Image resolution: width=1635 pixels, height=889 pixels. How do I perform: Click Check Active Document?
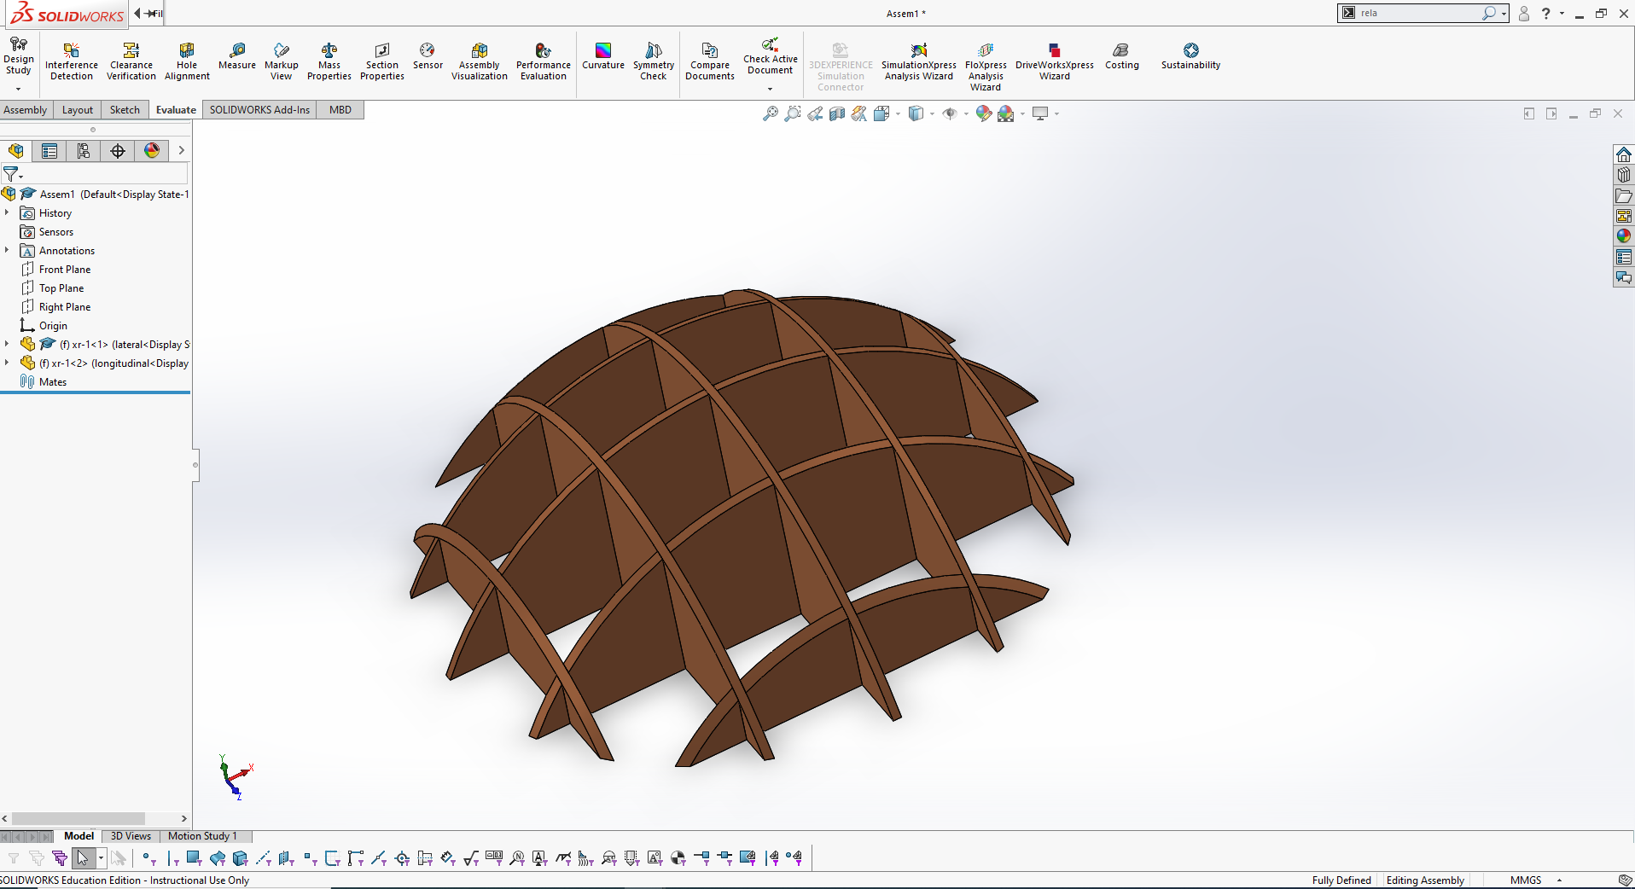coord(771,56)
